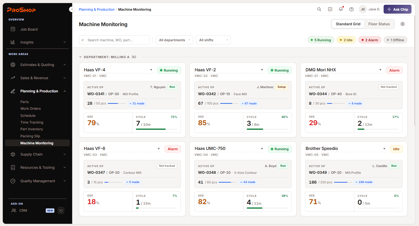Click the Estimates & Quoting target icon

(13, 65)
